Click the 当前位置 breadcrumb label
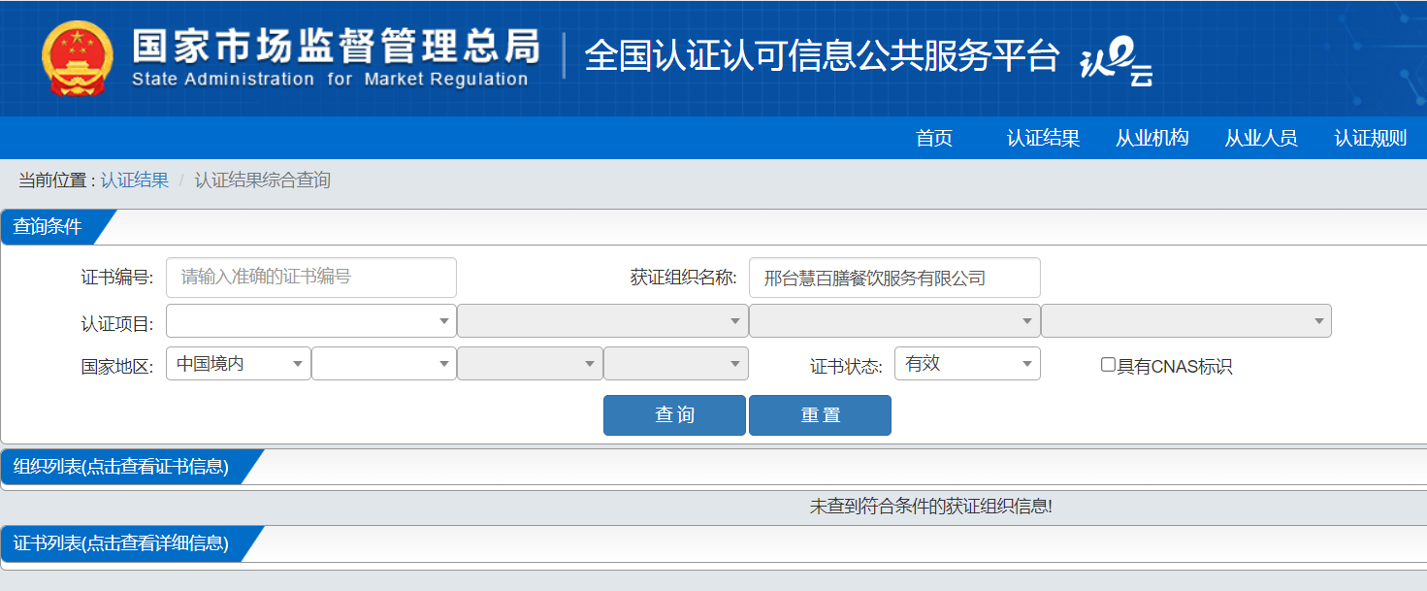Image resolution: width=1427 pixels, height=591 pixels. [56, 181]
